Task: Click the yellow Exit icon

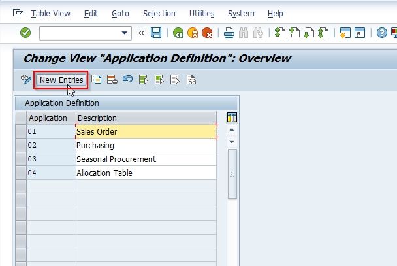Action: [x=193, y=33]
